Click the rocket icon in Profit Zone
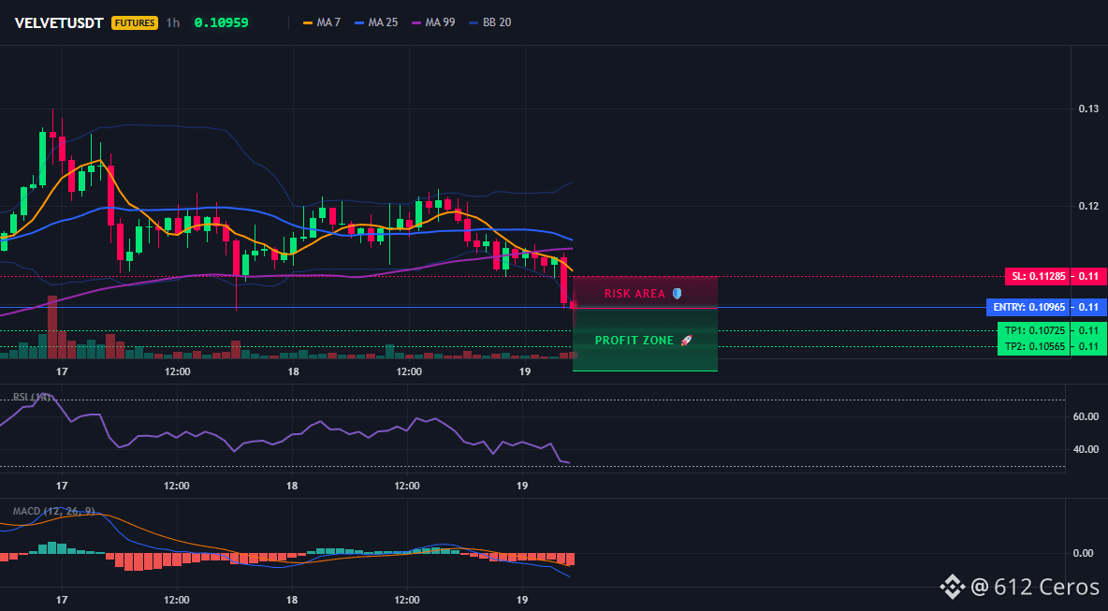This screenshot has width=1108, height=611. (x=686, y=341)
